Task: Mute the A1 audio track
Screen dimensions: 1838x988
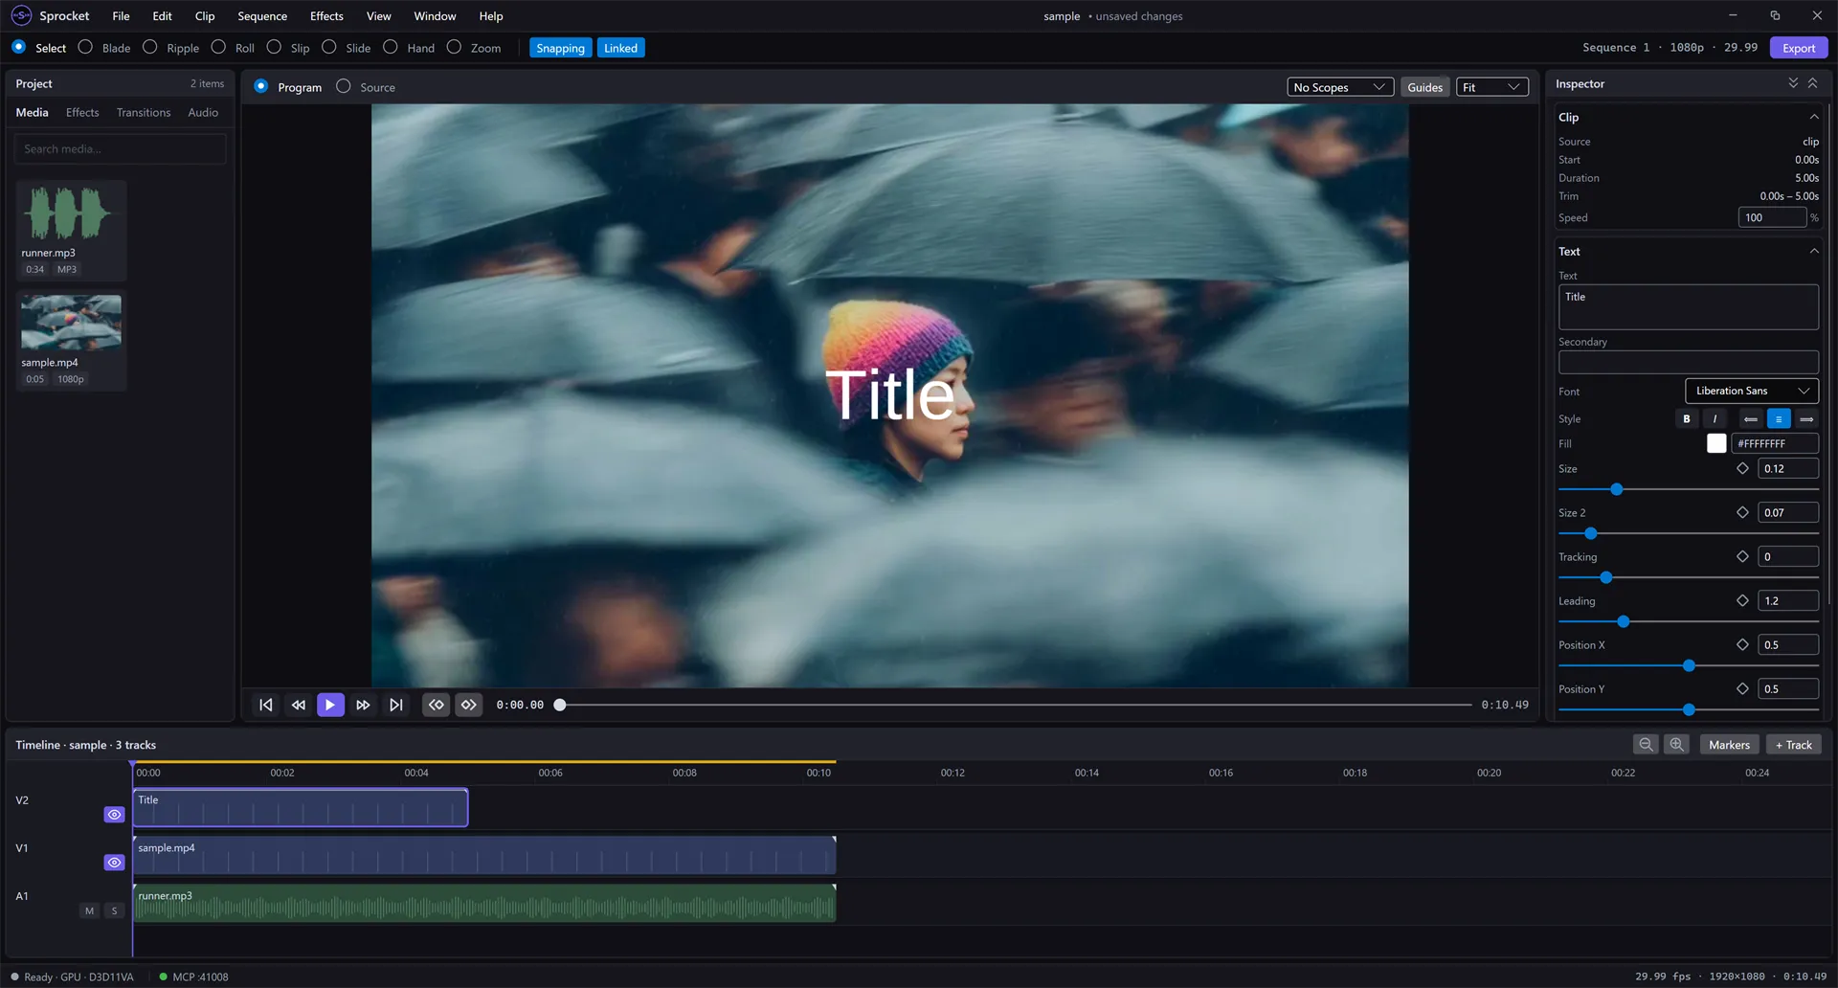Action: click(x=89, y=910)
